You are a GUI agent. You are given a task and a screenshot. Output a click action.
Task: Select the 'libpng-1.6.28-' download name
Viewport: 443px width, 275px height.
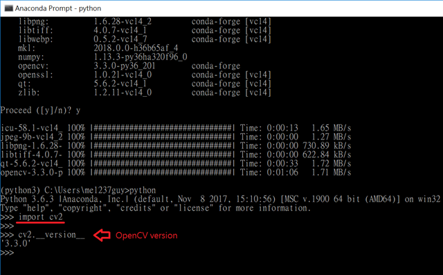[31, 146]
